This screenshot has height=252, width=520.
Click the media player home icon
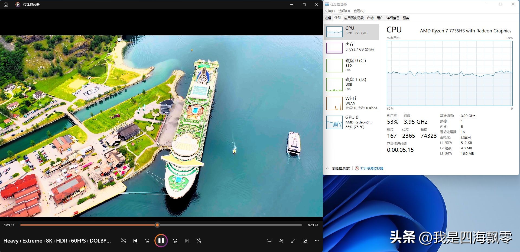pyautogui.click(x=6, y=5)
